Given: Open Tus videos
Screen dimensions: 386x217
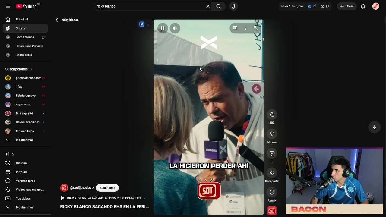Looking at the screenshot, I should point(25,198).
